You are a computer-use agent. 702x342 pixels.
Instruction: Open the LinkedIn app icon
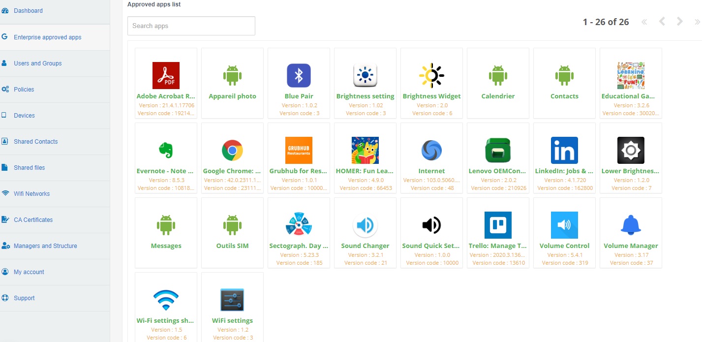click(x=564, y=150)
